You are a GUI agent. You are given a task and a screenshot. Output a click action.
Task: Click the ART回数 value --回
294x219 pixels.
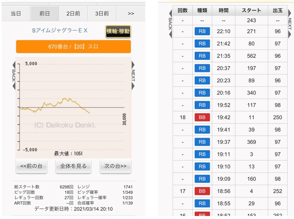pyautogui.click(x=70, y=203)
